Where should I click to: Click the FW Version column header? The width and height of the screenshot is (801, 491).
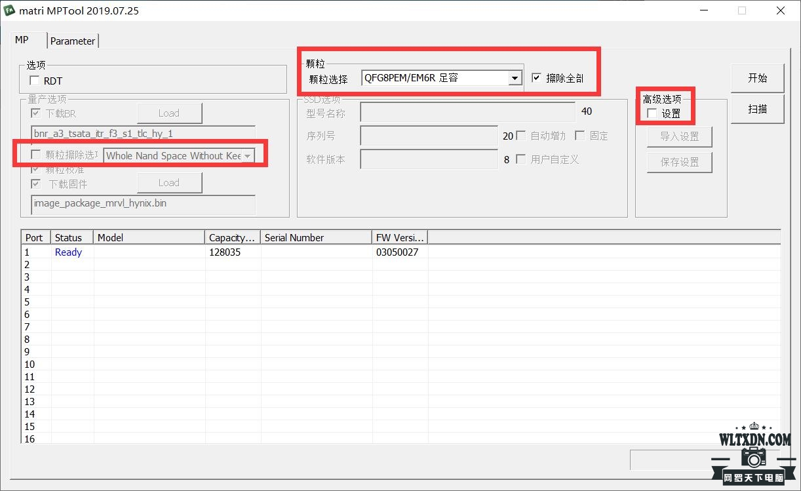(400, 238)
